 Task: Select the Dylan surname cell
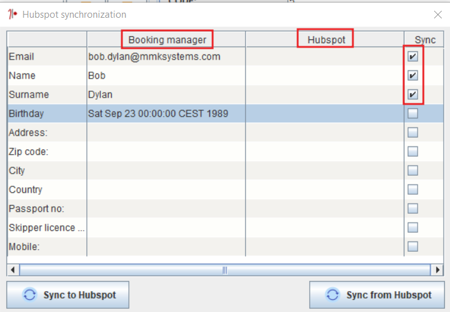(166, 94)
